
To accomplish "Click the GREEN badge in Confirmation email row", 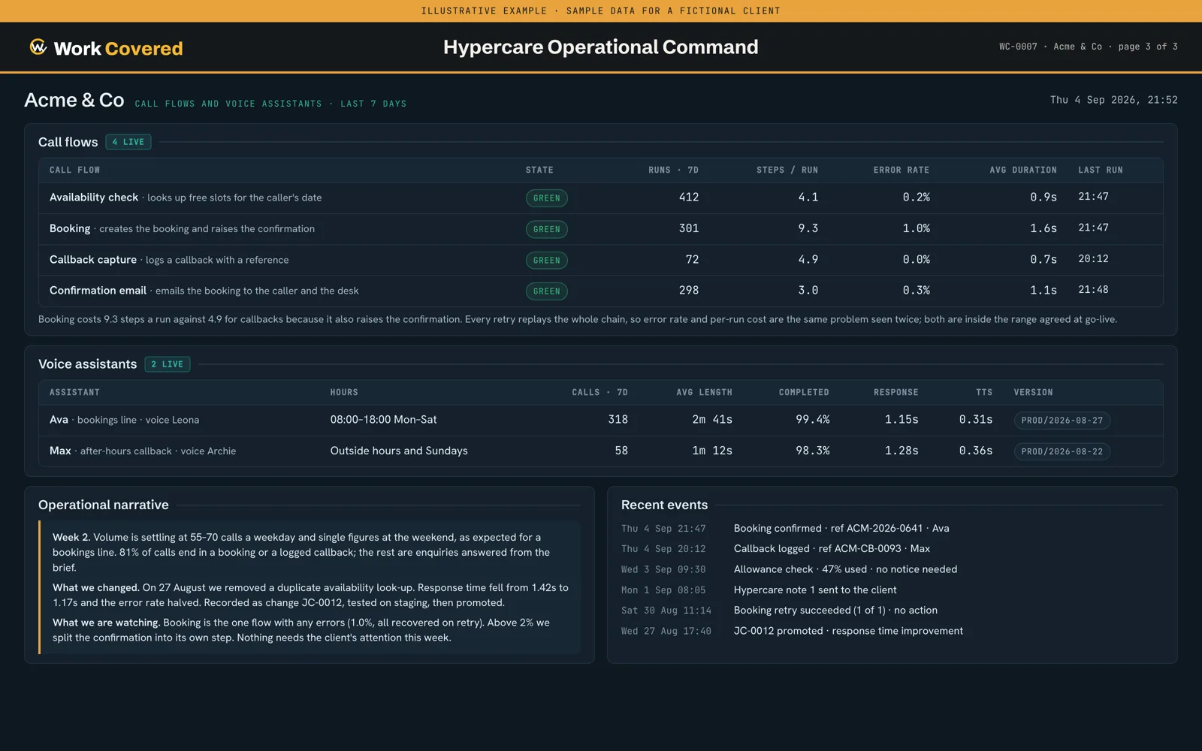I will tap(547, 291).
